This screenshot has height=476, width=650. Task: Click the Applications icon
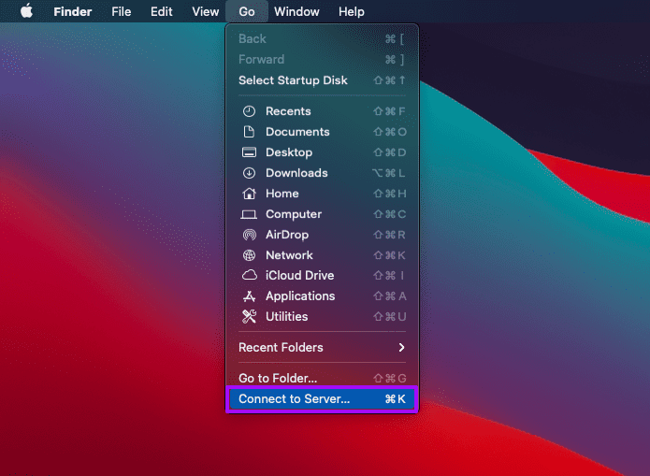pos(249,296)
